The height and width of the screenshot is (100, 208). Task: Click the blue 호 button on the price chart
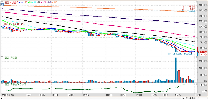(2, 5)
